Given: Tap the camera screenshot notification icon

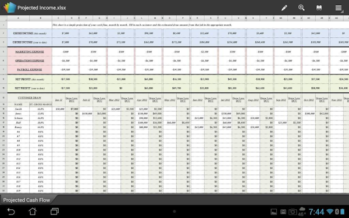Looking at the screenshot, I should point(293,212).
